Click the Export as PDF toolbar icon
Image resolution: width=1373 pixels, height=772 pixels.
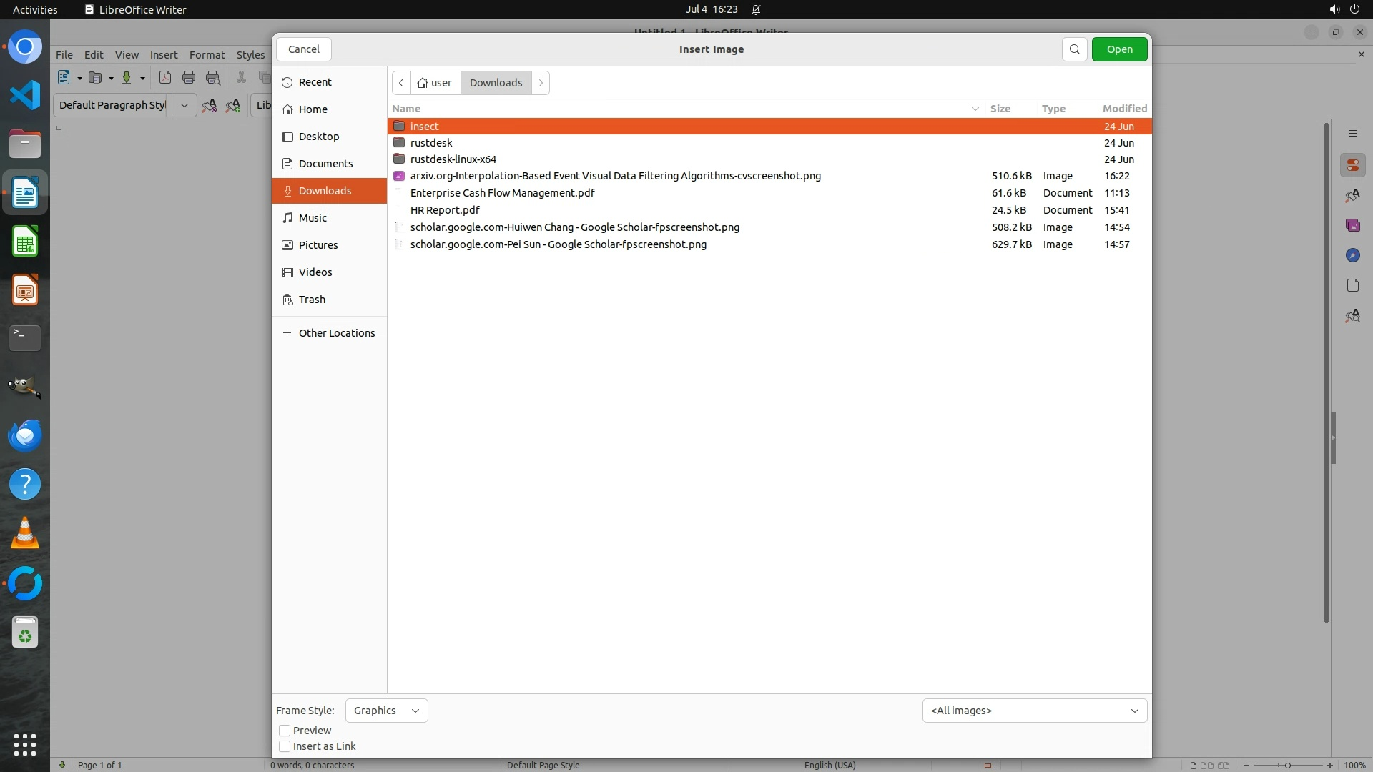click(x=165, y=78)
